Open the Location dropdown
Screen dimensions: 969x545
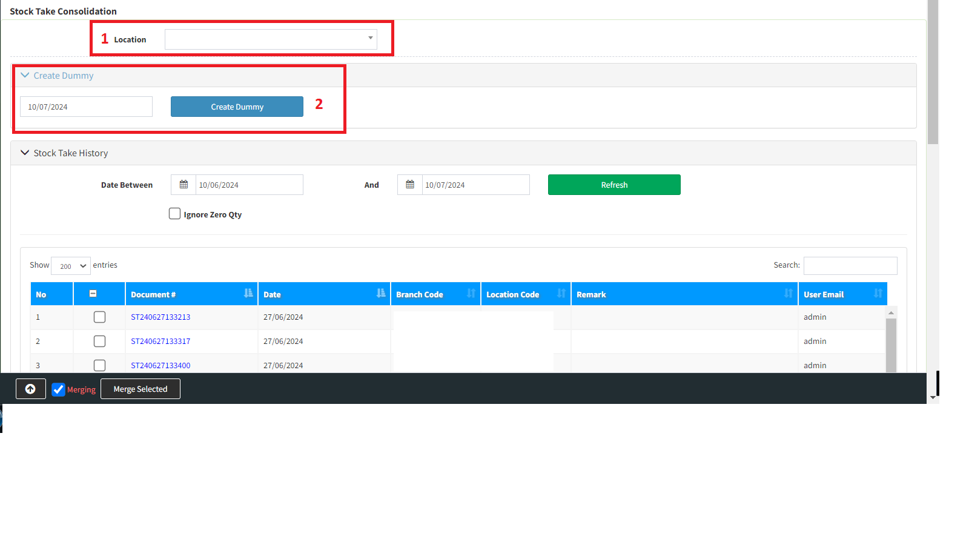pos(271,39)
